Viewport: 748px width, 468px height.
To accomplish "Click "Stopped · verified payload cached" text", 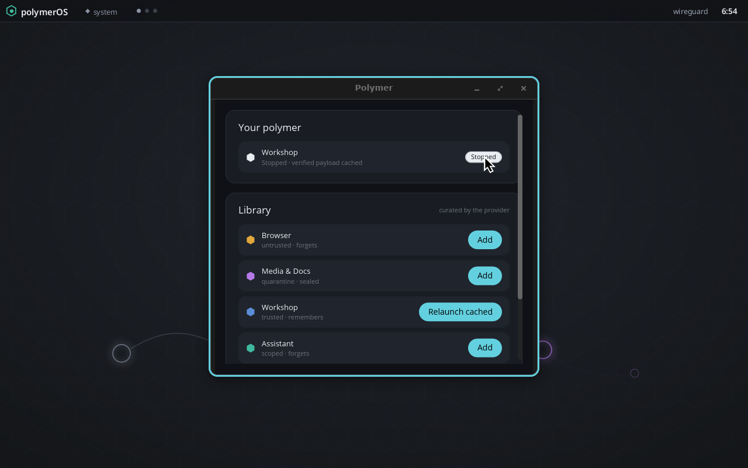I will [x=312, y=163].
